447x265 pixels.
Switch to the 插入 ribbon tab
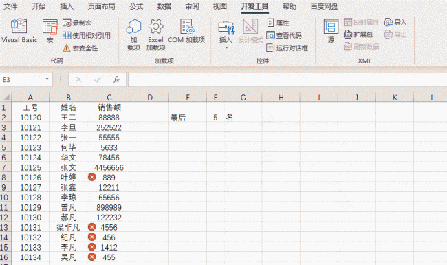coord(67,6)
